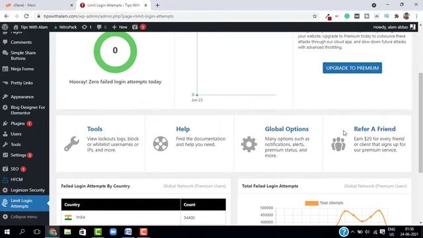Open Windows Start menu

click(x=7, y=232)
